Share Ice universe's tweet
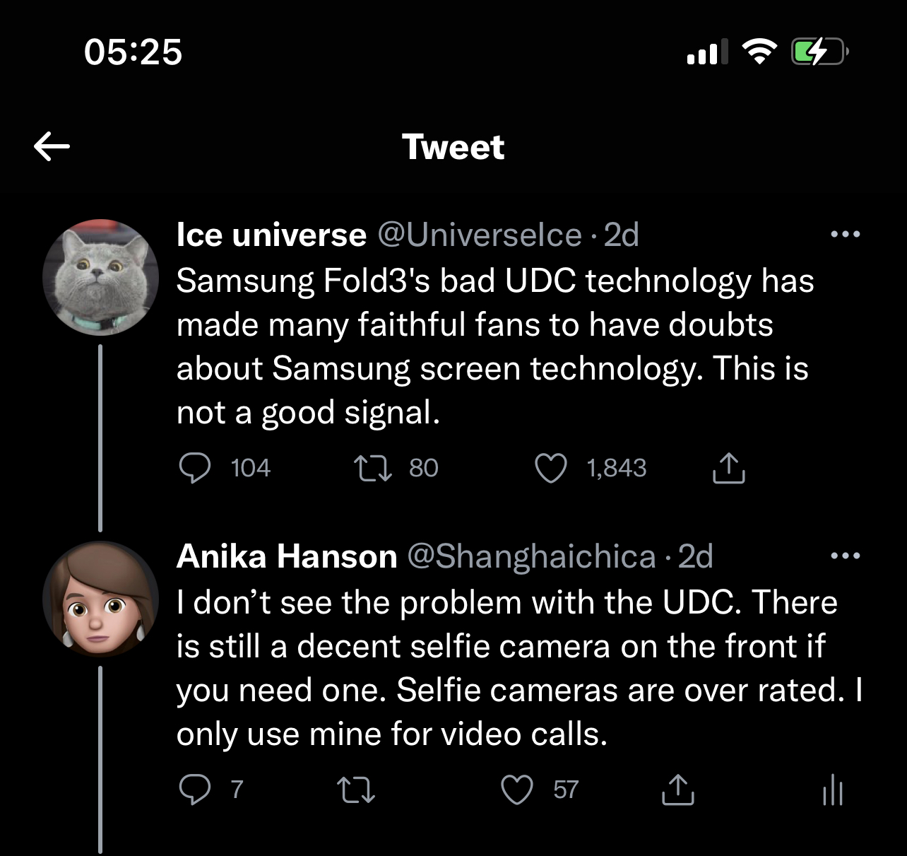 729,467
